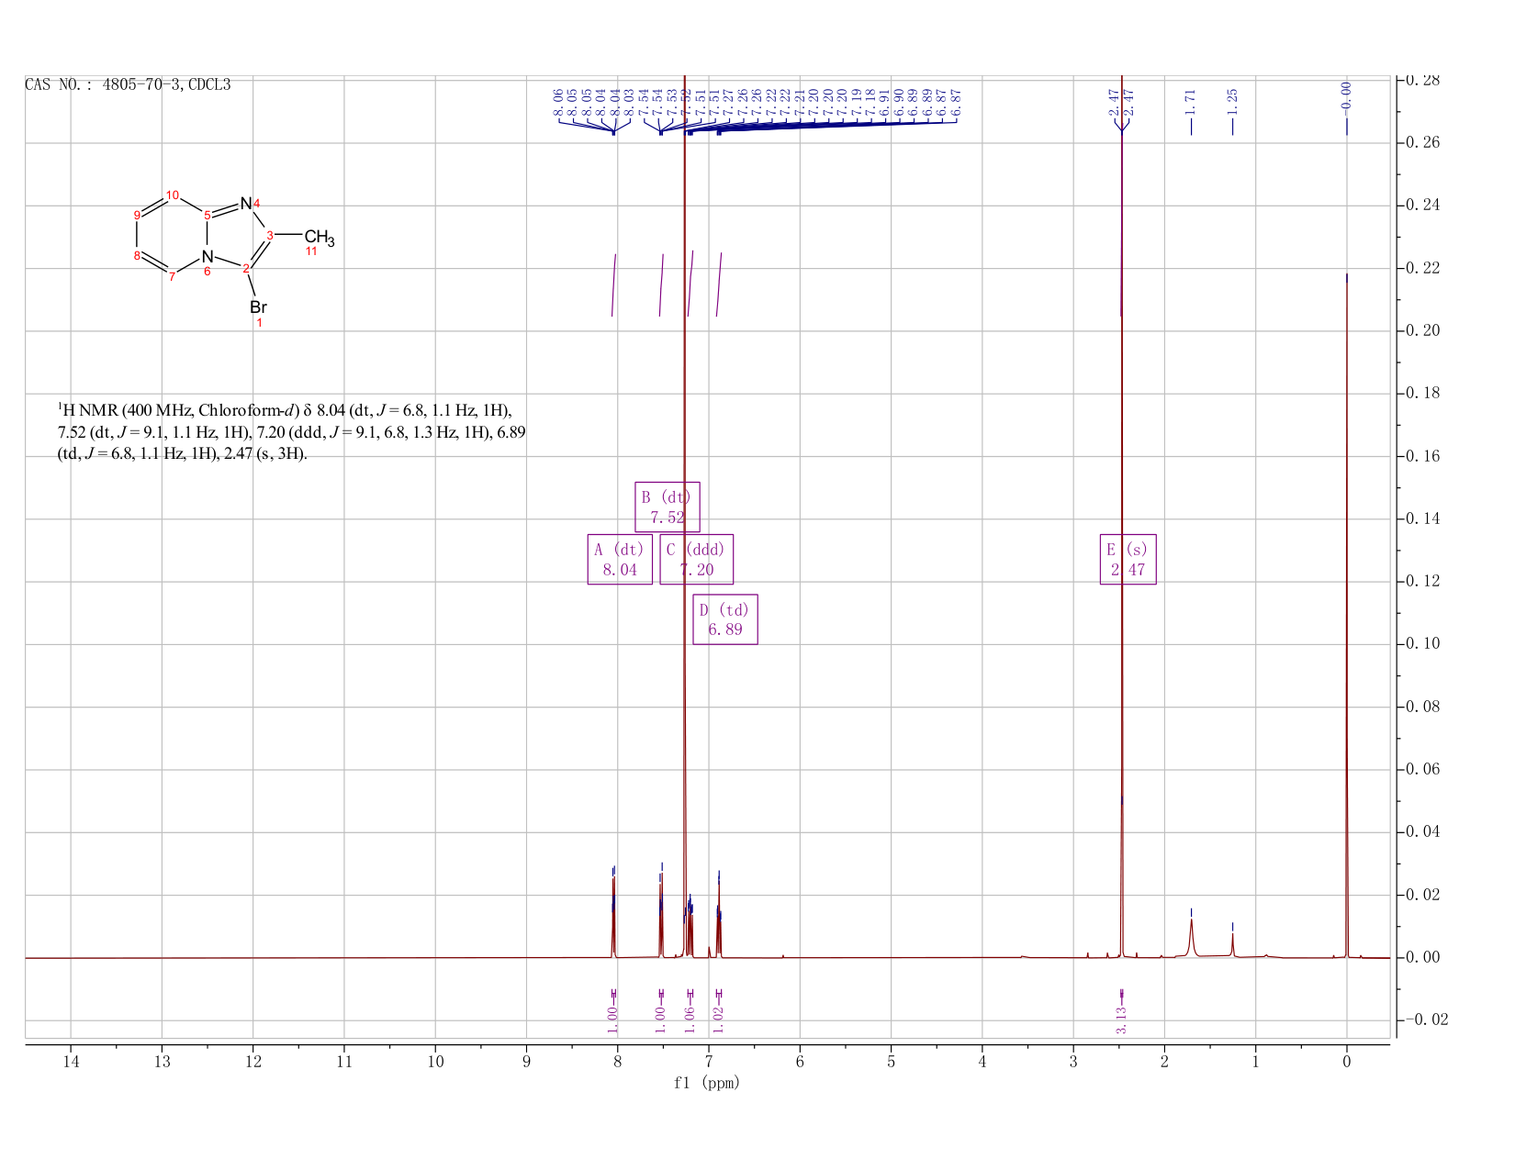
Task: Click the integral curve above 8.04 multiplet
Action: pos(613,284)
